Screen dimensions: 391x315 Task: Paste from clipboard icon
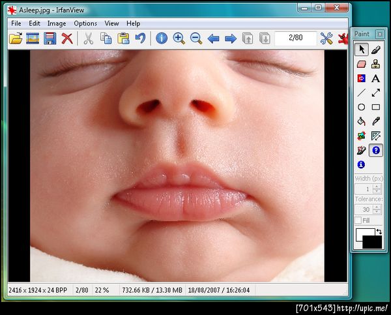(123, 38)
